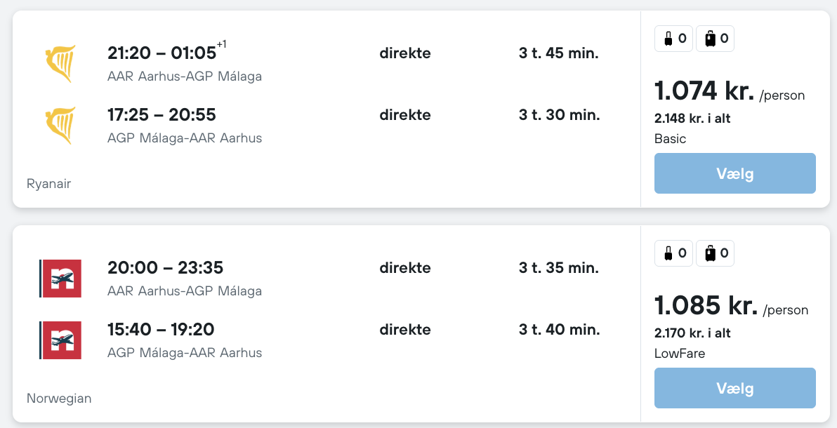Click the Norwegian logo on return flight
The height and width of the screenshot is (428, 837).
point(60,340)
